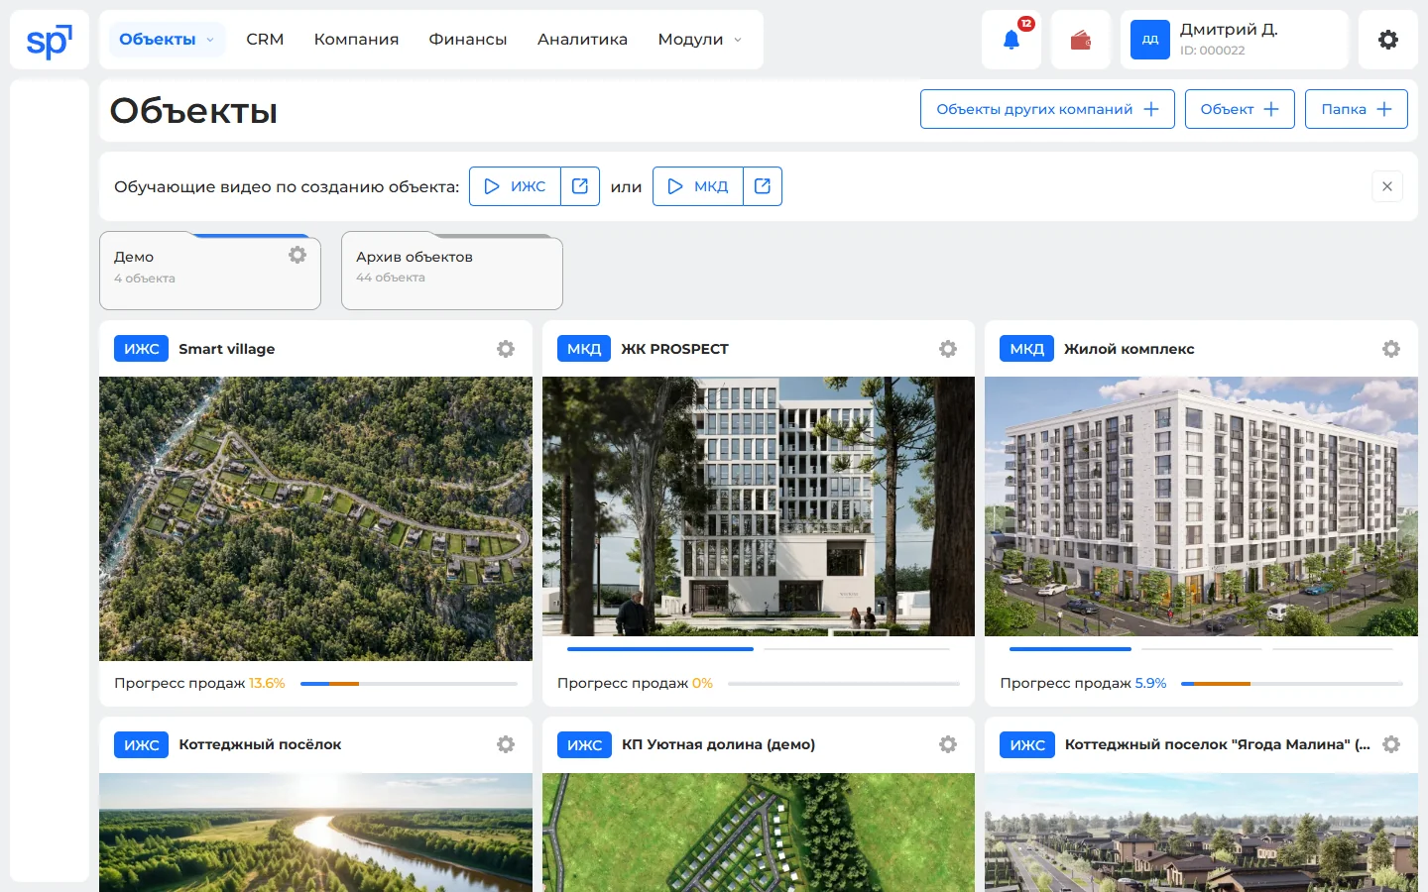Open the Smart village aerial thumbnail
Image resolution: width=1428 pixels, height=892 pixels.
point(315,518)
